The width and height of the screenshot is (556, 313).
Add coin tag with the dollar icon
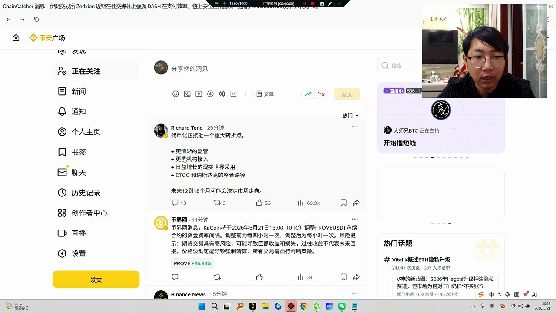coord(210,94)
